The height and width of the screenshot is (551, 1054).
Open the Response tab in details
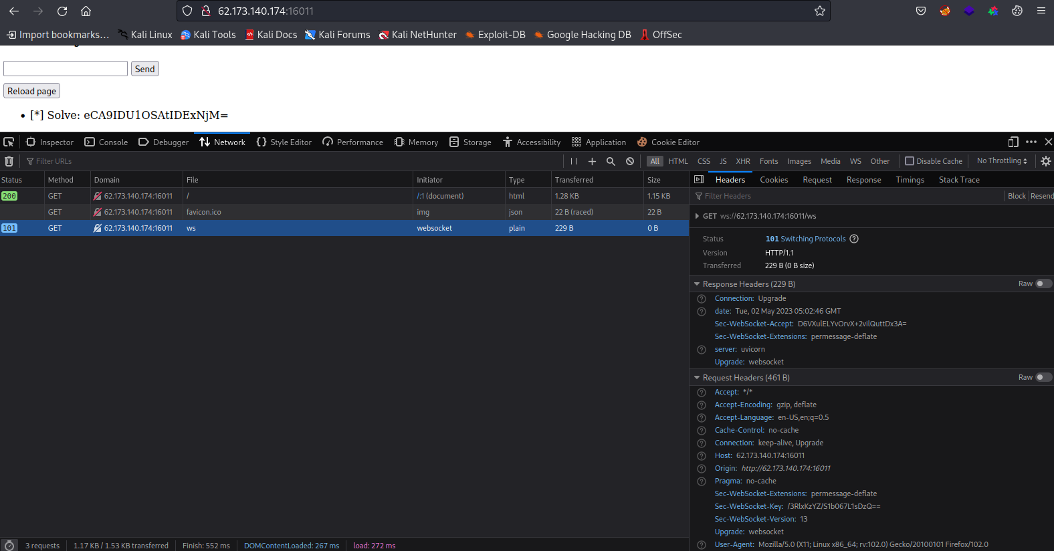(863, 180)
